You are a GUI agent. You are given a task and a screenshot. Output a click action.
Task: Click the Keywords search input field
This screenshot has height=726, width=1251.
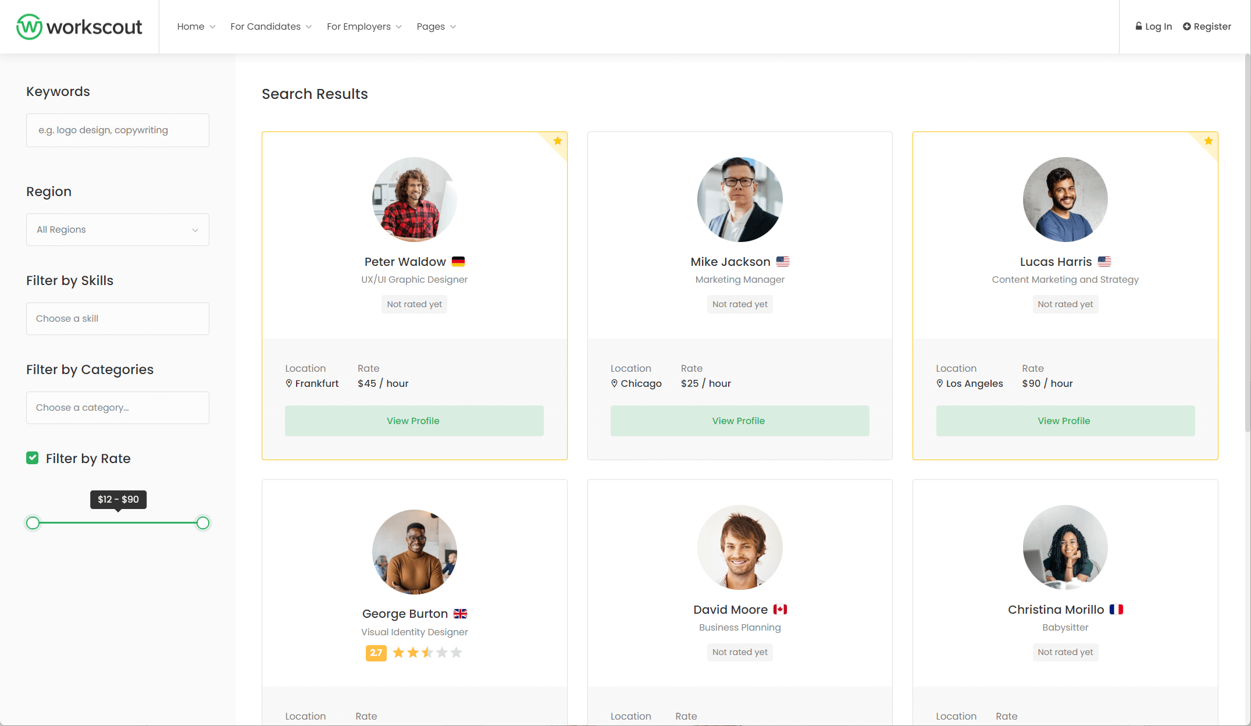tap(117, 130)
